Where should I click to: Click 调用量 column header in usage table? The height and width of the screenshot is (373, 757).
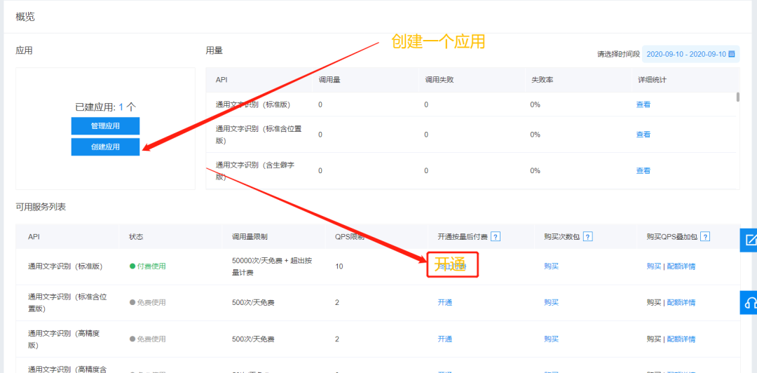coord(329,80)
